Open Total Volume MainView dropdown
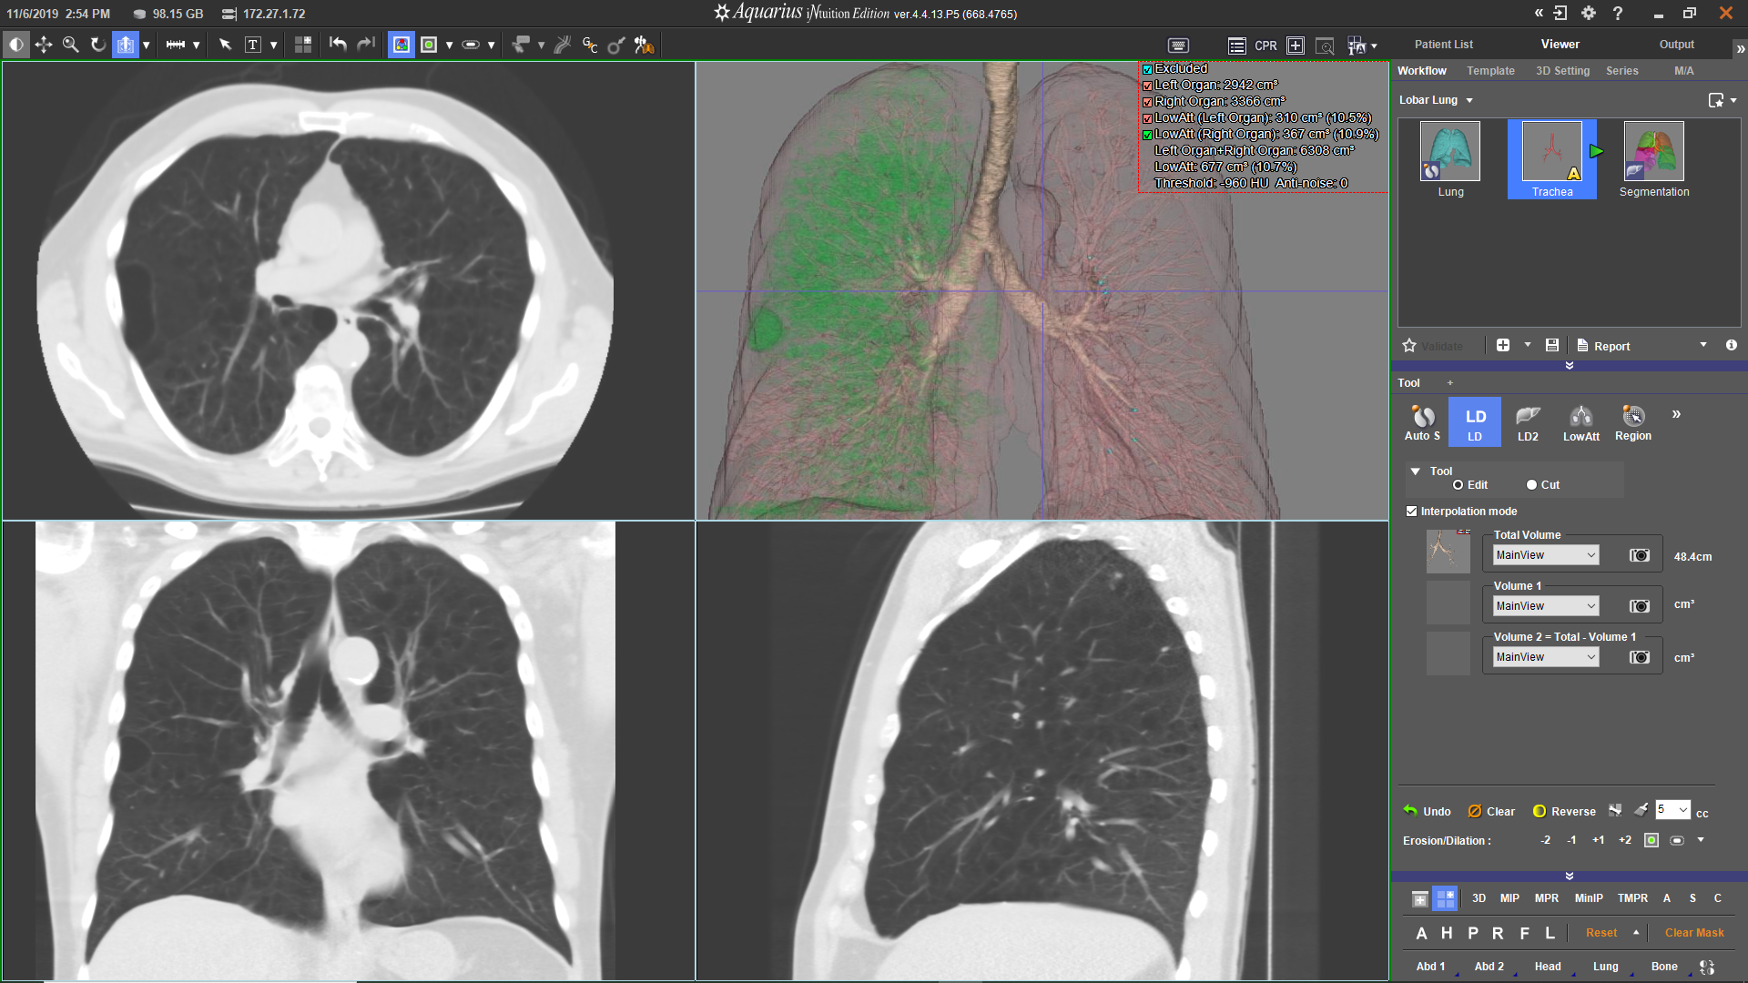The image size is (1748, 983). [1546, 555]
